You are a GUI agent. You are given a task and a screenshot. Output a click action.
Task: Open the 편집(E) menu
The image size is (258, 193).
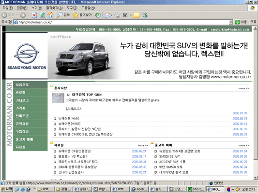(x=22, y=8)
